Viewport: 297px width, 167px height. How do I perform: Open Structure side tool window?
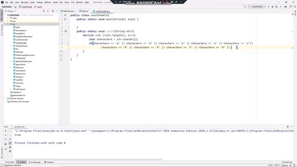[2, 30]
